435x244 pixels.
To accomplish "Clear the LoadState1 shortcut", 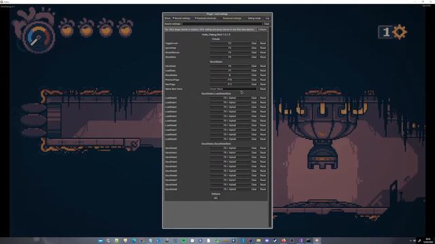I will click(254, 102).
